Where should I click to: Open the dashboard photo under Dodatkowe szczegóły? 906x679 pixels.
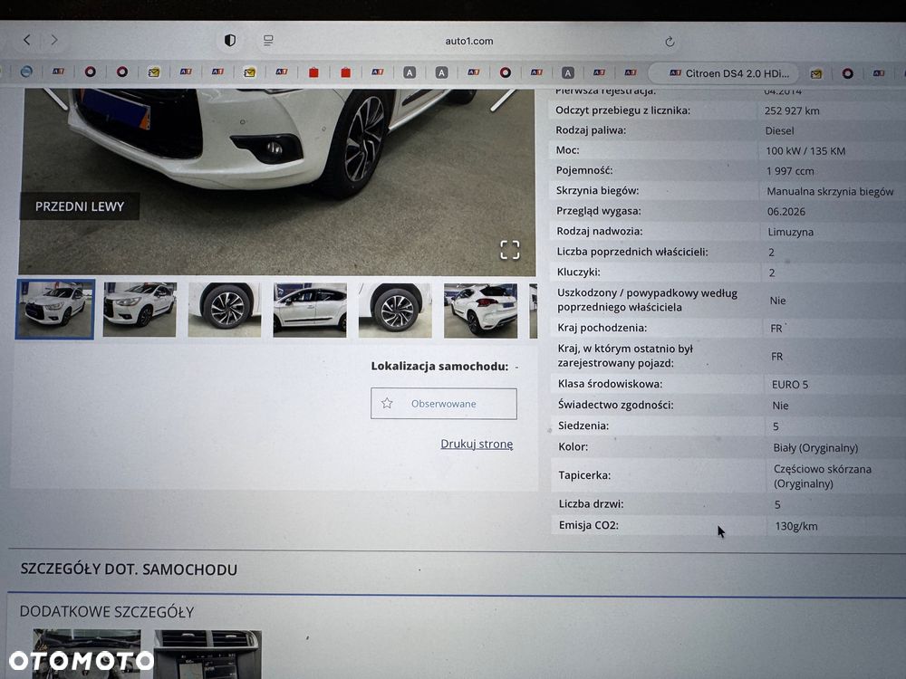[x=208, y=655]
